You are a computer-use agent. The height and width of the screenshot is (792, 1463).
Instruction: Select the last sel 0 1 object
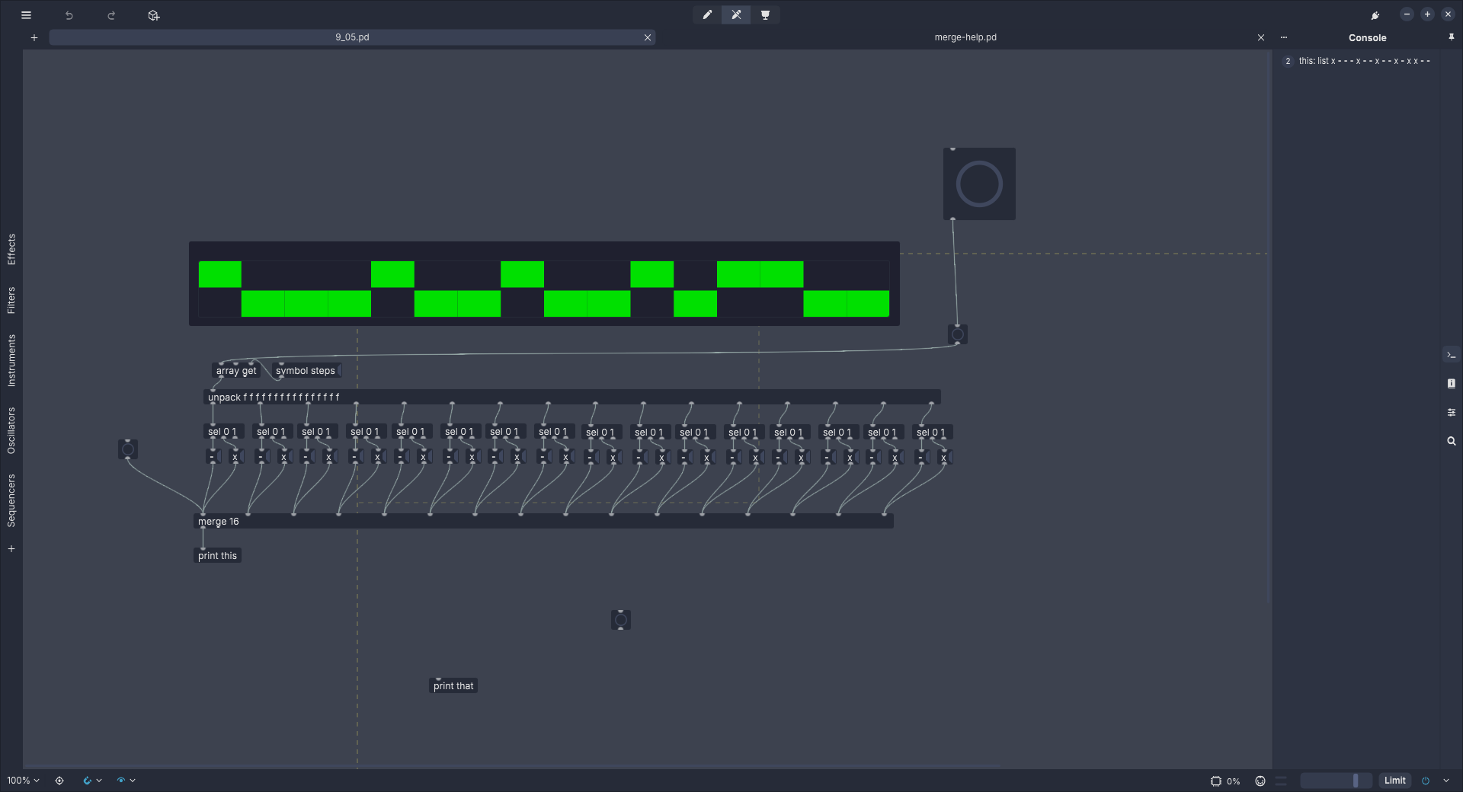[931, 432]
